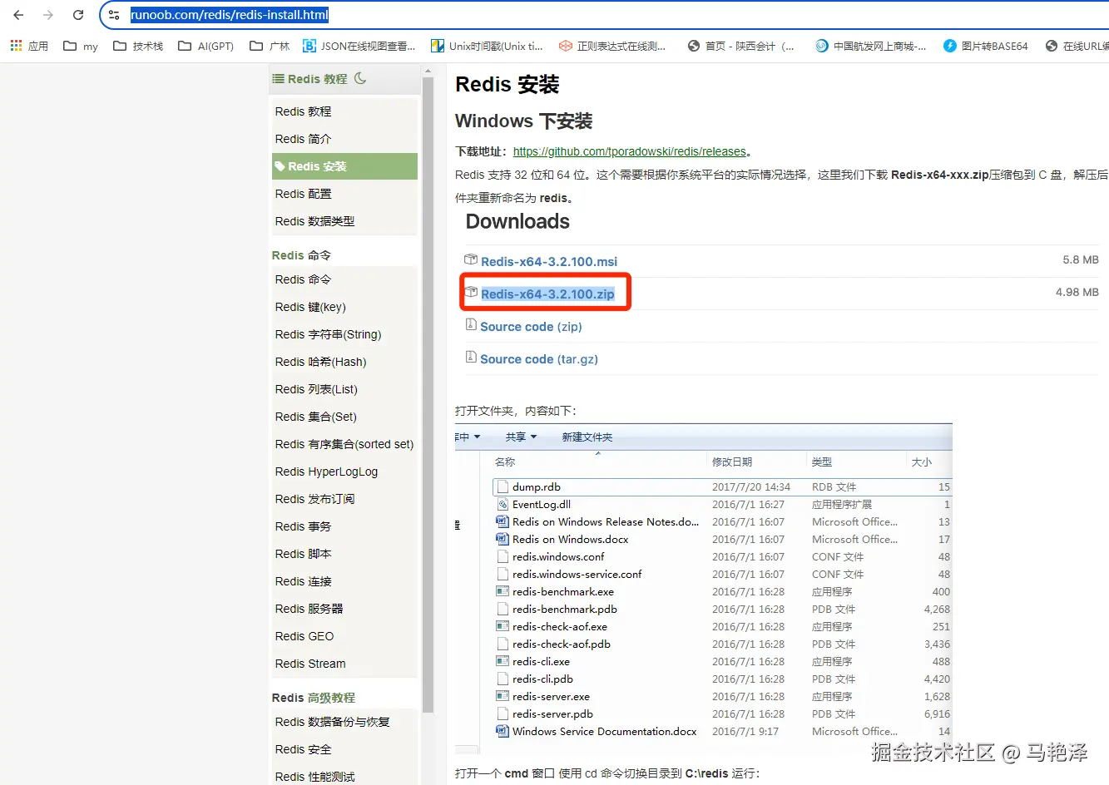Click 新建文件夹 in the folder toolbar
This screenshot has width=1109, height=785.
coord(587,437)
